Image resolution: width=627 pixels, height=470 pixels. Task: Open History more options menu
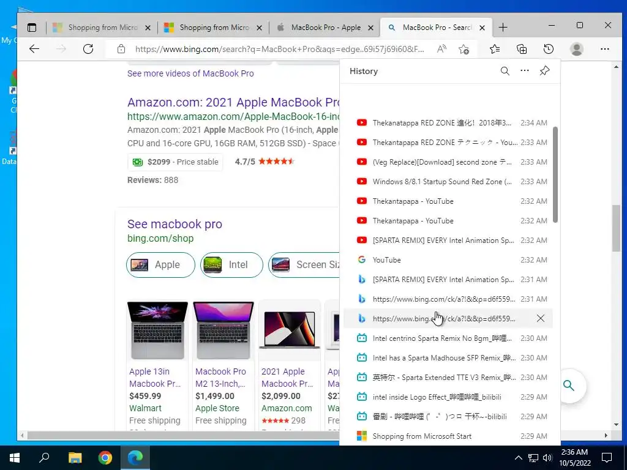[x=525, y=71]
